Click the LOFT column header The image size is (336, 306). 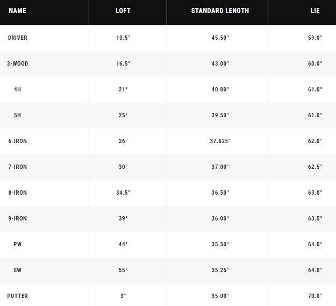point(123,11)
